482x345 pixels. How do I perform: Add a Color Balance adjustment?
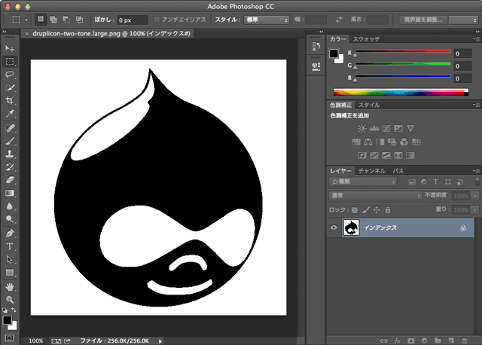coord(368,142)
